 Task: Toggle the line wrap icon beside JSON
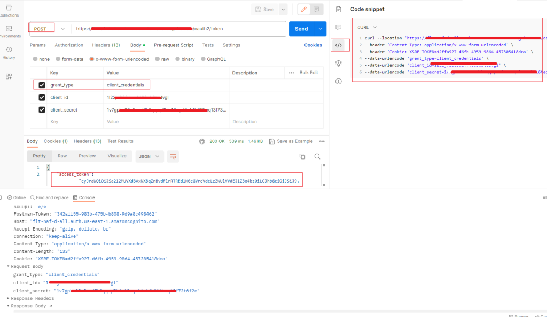point(173,156)
